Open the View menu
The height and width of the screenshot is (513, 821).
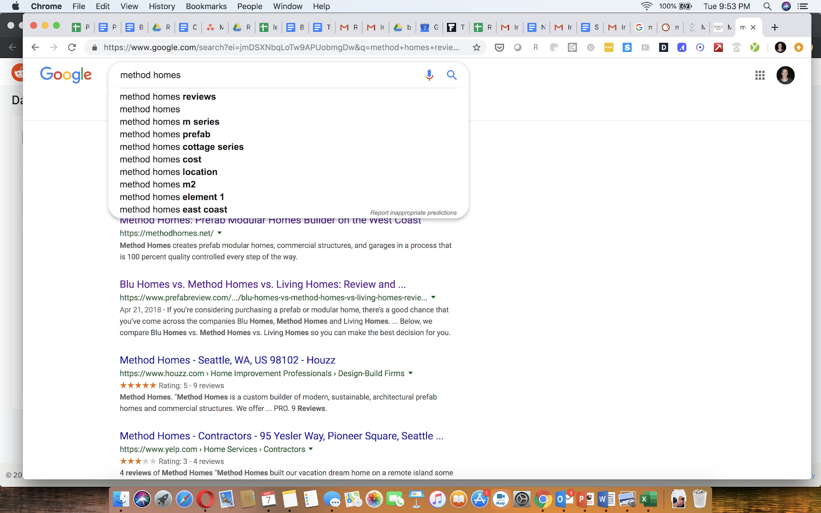(x=129, y=6)
